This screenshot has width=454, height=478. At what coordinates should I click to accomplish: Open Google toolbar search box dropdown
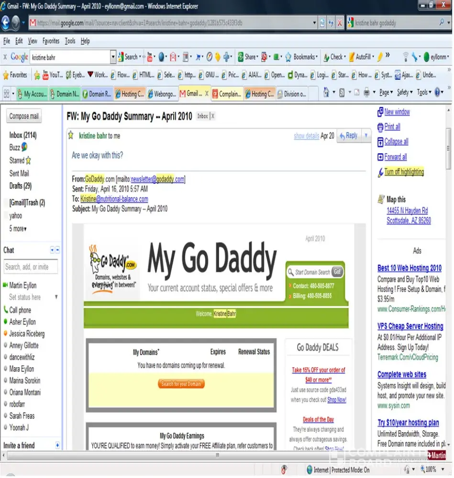[113, 57]
